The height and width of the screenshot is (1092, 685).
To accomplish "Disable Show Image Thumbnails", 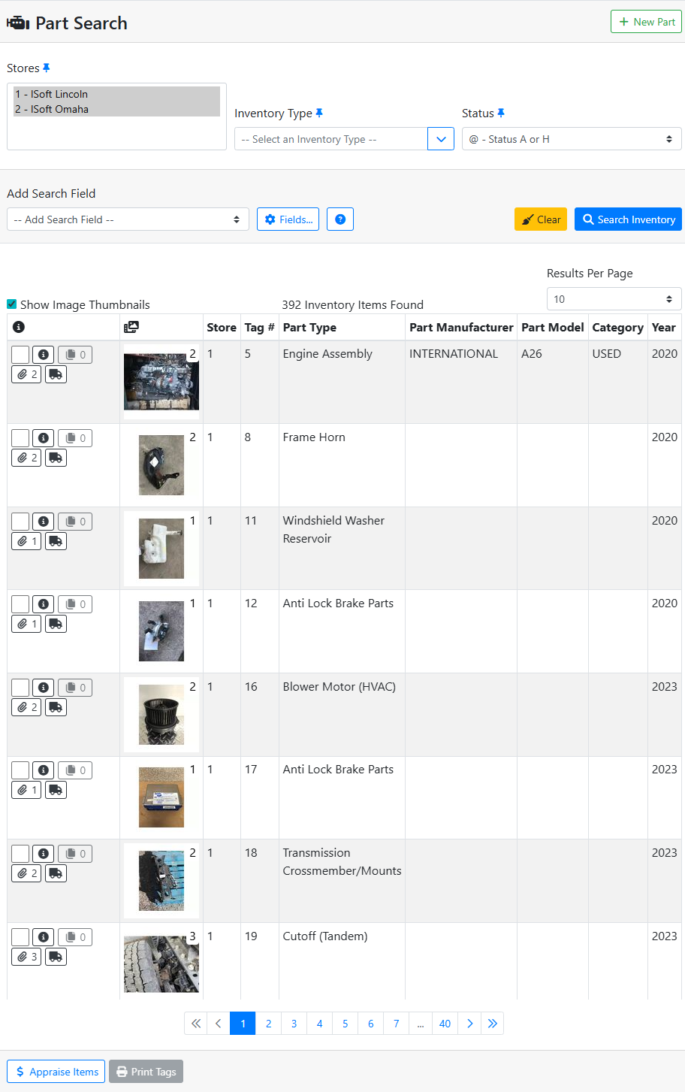I will 11,304.
